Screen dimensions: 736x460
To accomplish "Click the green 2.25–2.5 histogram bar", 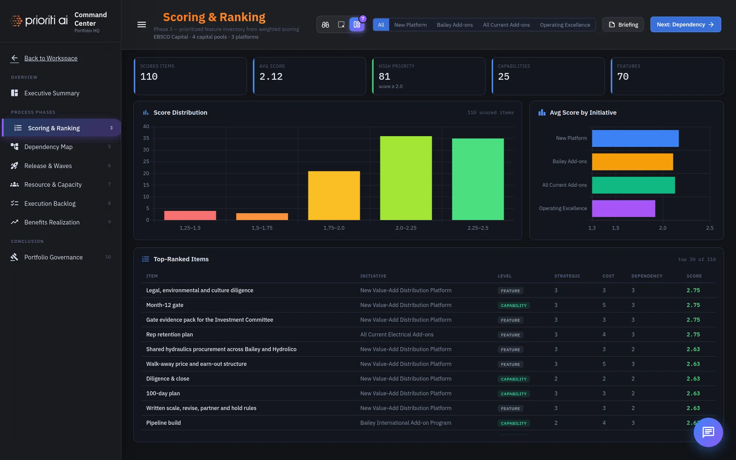I will pyautogui.click(x=478, y=179).
